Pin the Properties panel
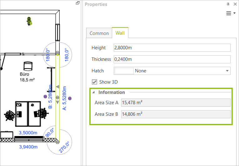 coord(228,4)
